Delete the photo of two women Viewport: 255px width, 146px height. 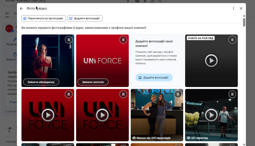(178, 94)
